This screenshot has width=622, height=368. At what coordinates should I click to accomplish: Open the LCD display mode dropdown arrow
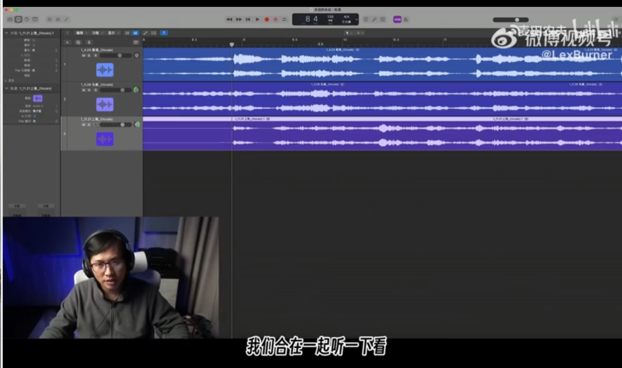coord(356,20)
